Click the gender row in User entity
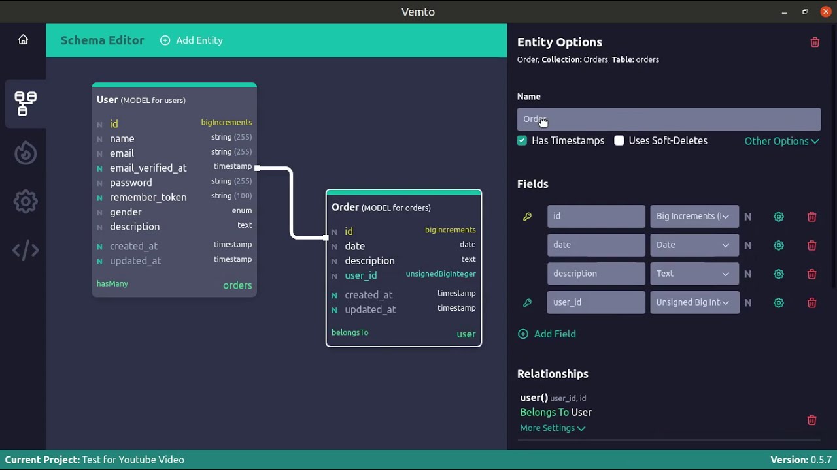Image resolution: width=837 pixels, height=470 pixels. [x=174, y=212]
